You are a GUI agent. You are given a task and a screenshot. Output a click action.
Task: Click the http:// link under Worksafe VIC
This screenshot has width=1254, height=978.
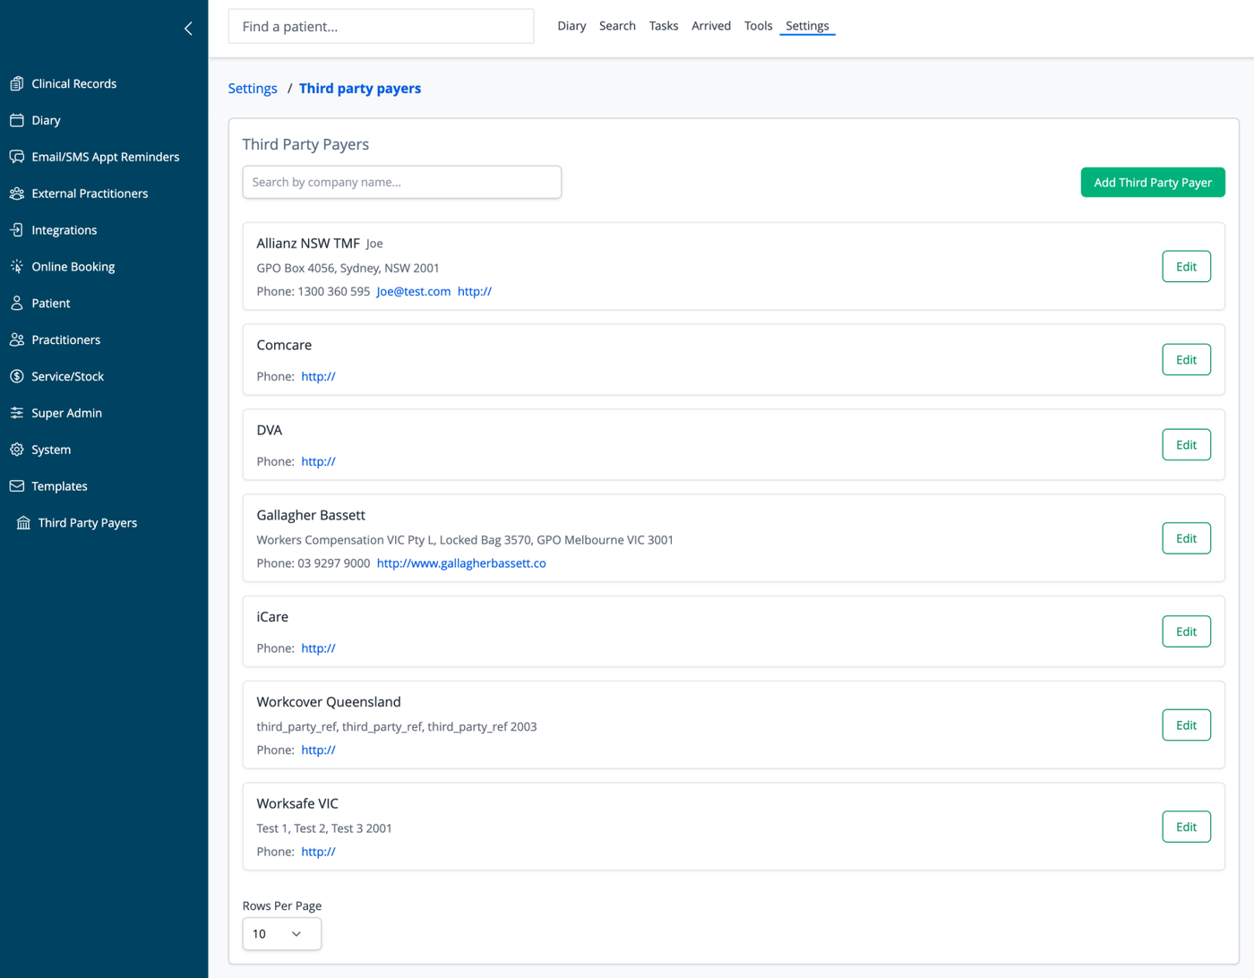318,852
